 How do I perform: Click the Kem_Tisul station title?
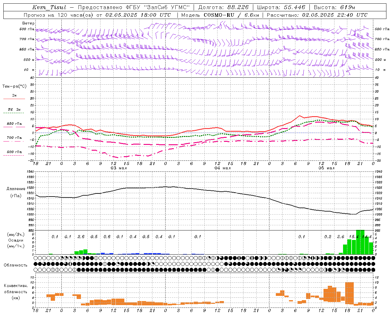[49, 7]
